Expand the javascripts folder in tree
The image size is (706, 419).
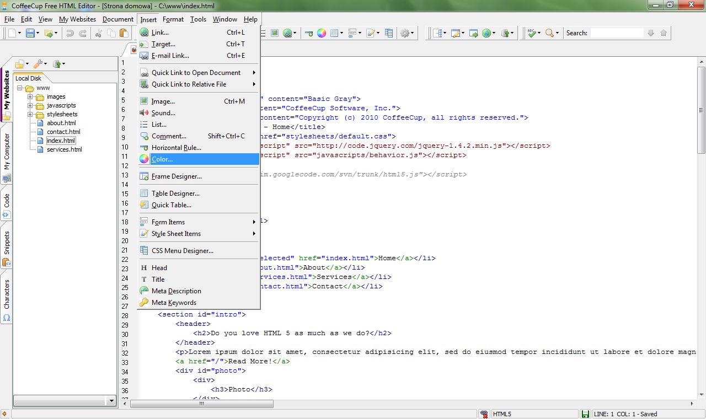coord(30,106)
